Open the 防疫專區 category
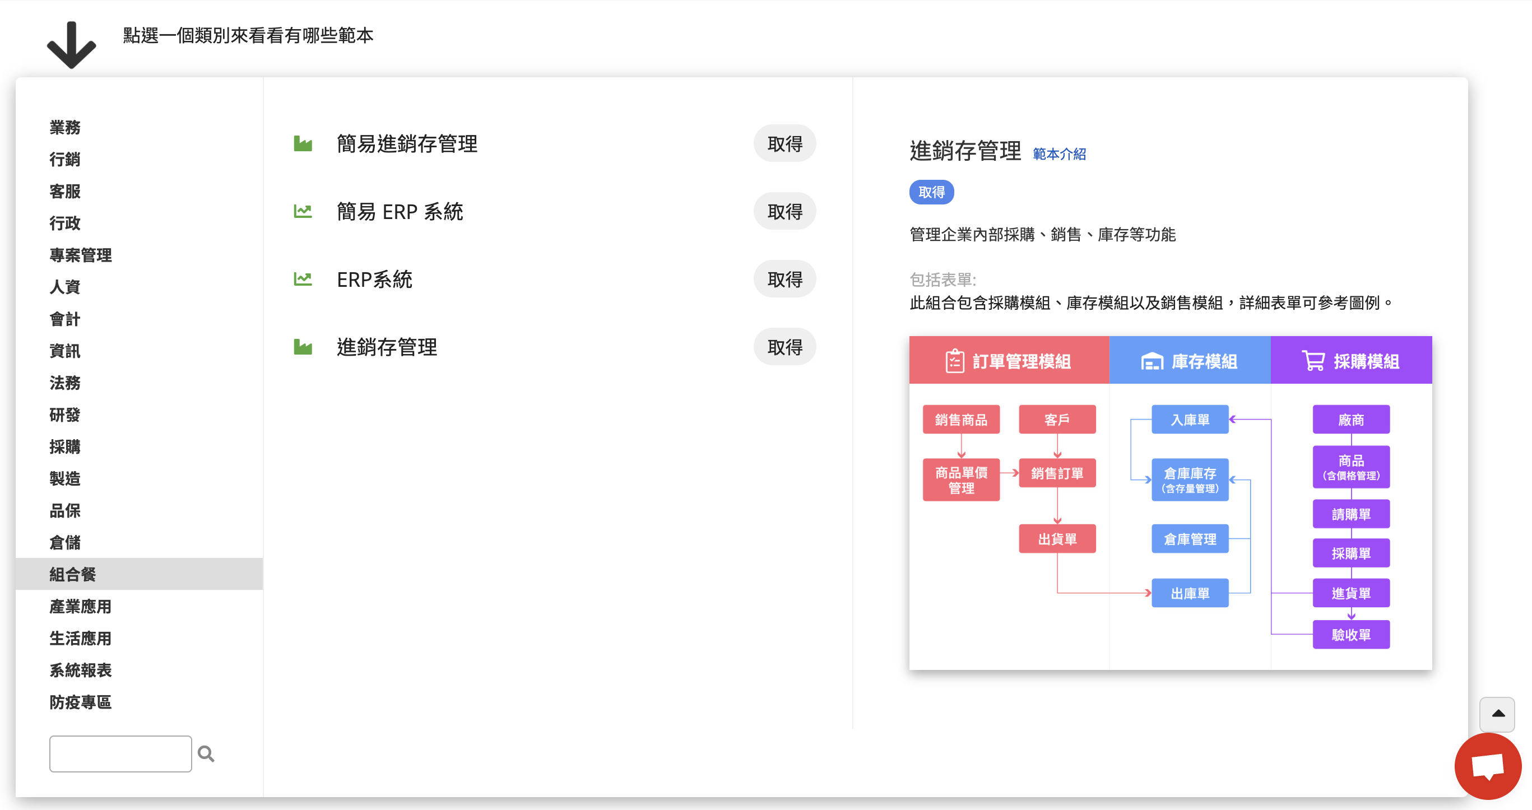 coord(80,702)
